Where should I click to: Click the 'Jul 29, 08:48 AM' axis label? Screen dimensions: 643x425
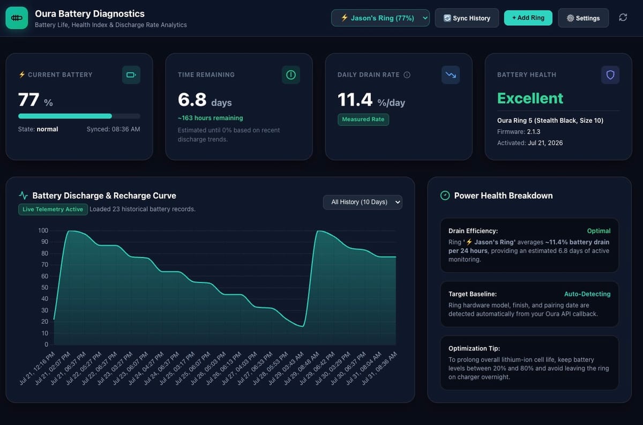click(302, 369)
